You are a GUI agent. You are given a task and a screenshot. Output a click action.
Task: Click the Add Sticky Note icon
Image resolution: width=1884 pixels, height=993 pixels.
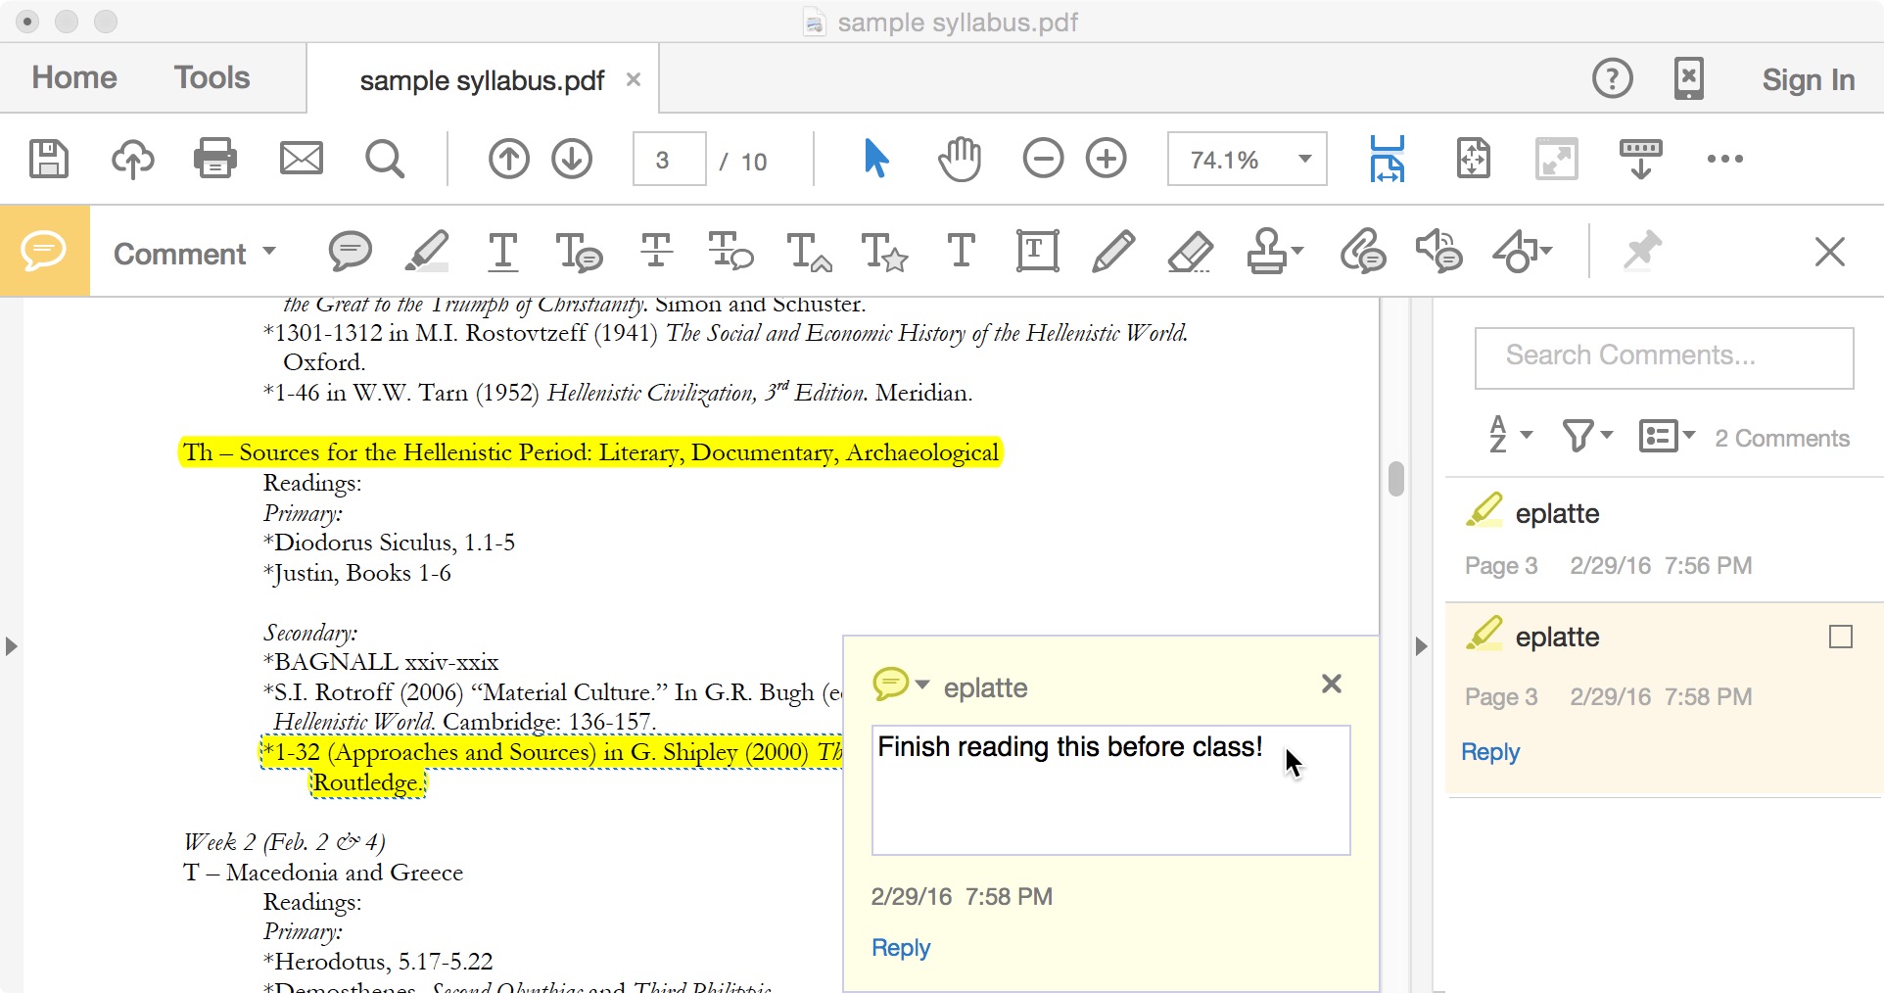tap(350, 253)
